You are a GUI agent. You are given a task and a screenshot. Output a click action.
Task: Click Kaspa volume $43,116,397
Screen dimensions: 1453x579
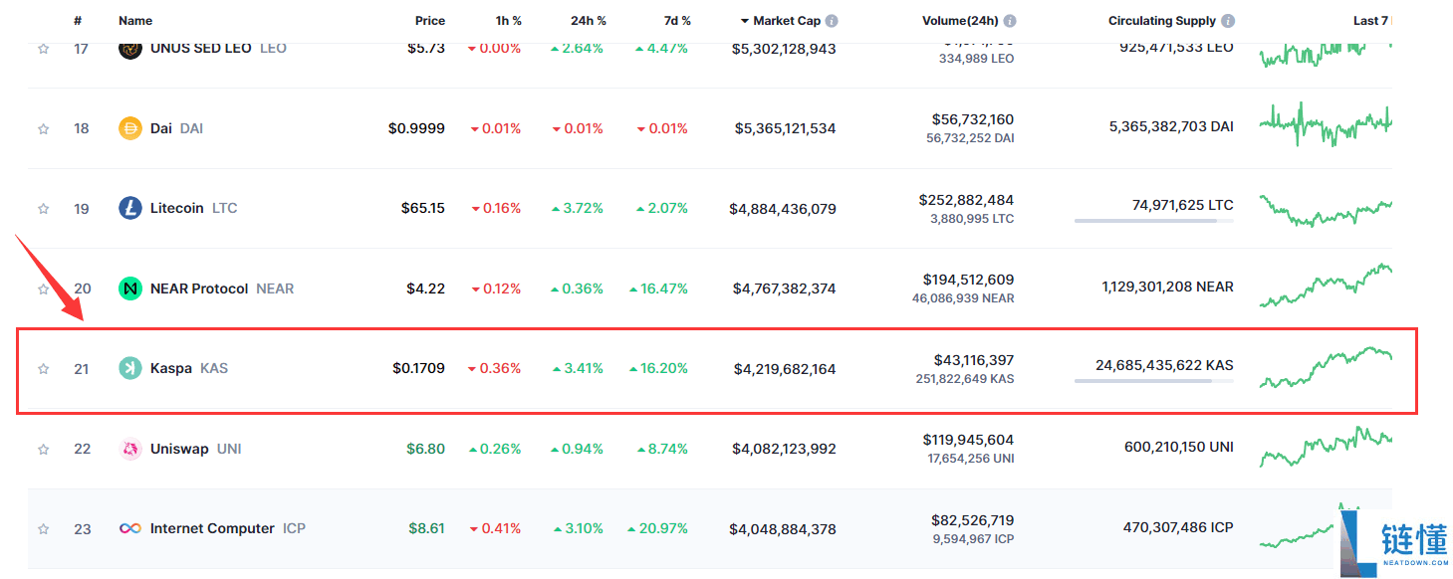[974, 360]
